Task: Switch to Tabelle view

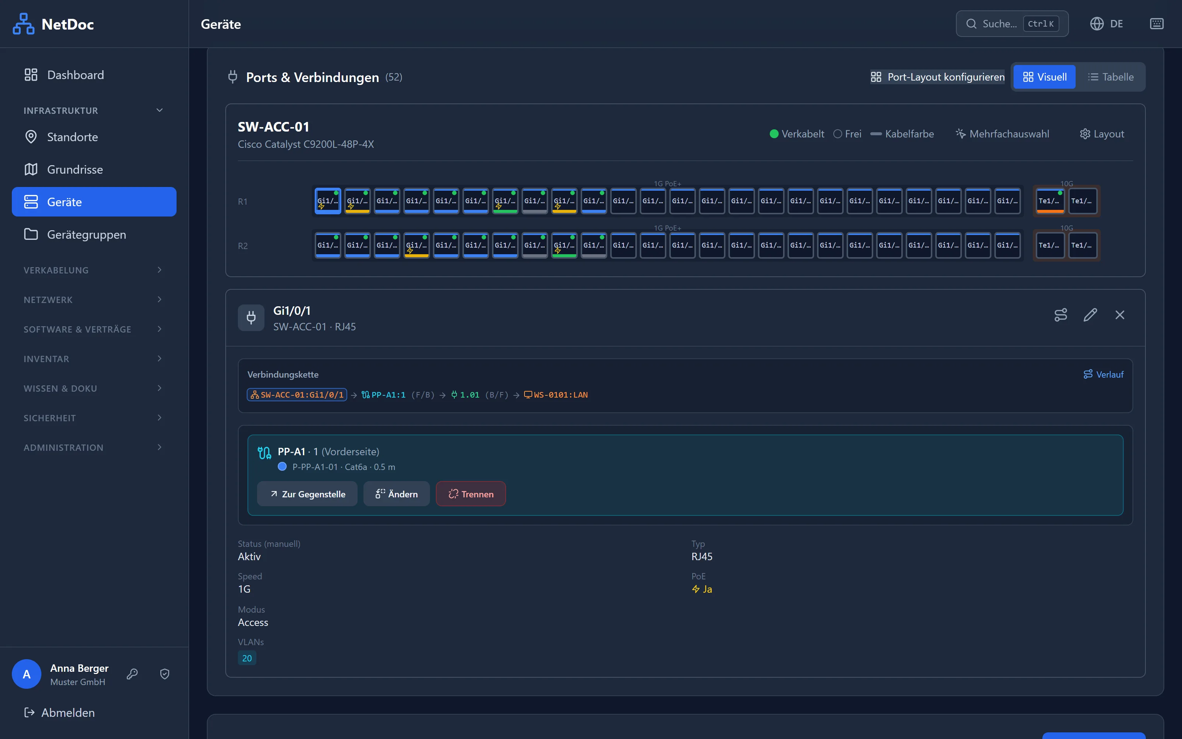Action: (x=1110, y=77)
